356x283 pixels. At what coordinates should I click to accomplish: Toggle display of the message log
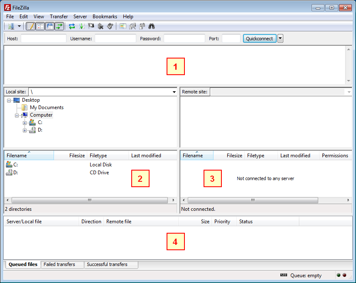tap(31, 26)
